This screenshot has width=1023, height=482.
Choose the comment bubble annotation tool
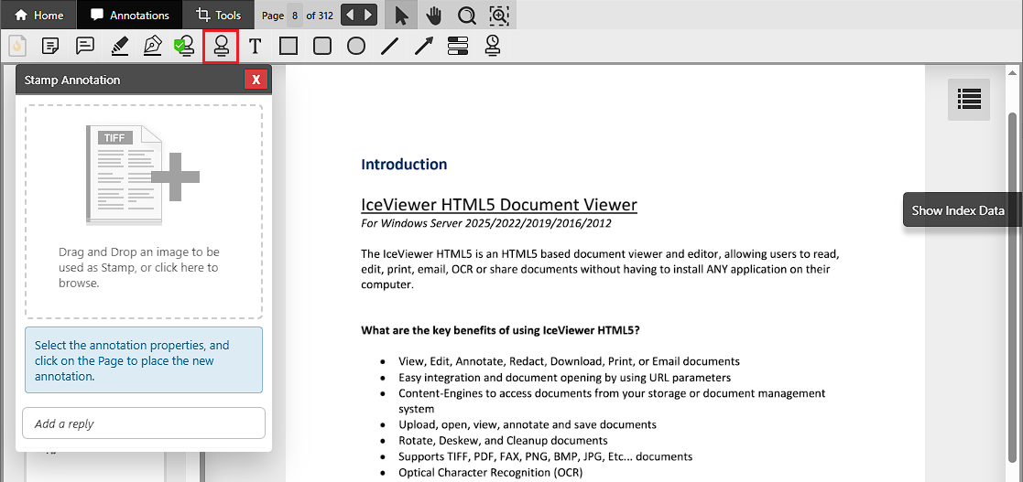85,46
